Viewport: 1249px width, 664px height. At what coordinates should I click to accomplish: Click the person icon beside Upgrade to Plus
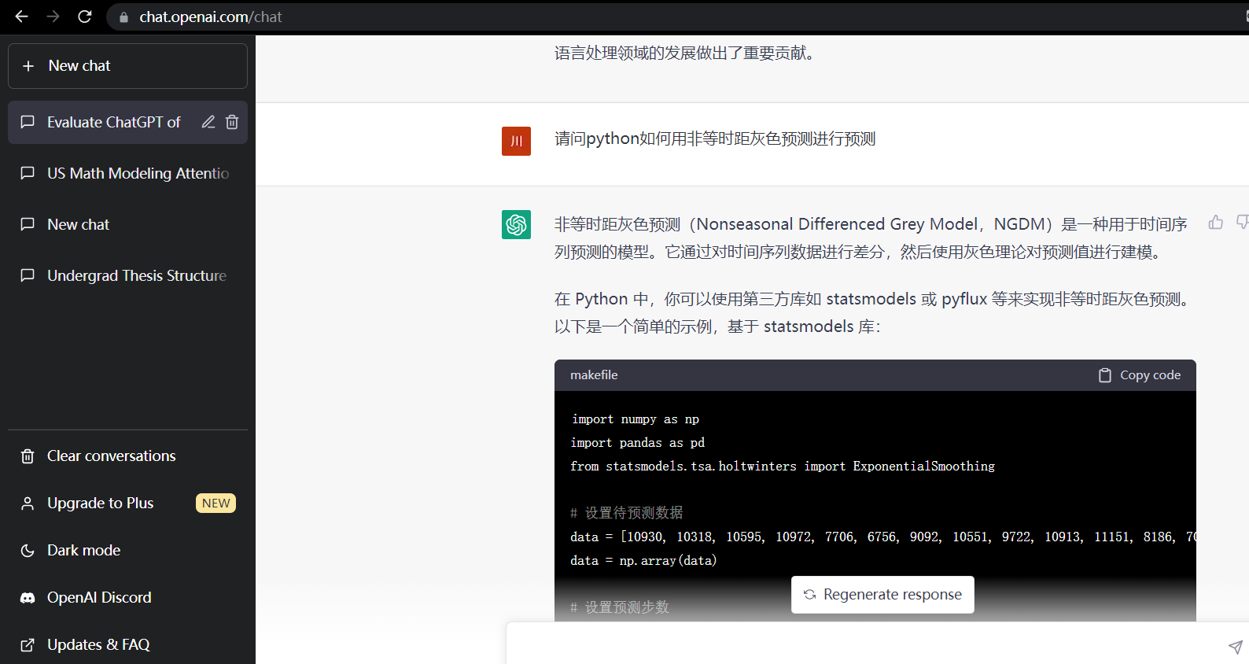28,504
